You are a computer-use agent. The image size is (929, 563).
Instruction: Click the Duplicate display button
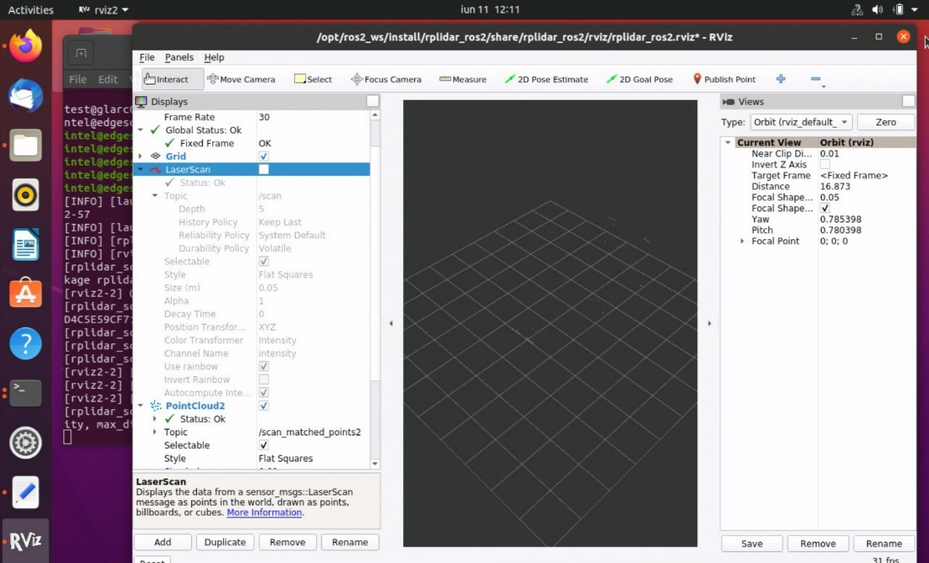(225, 542)
